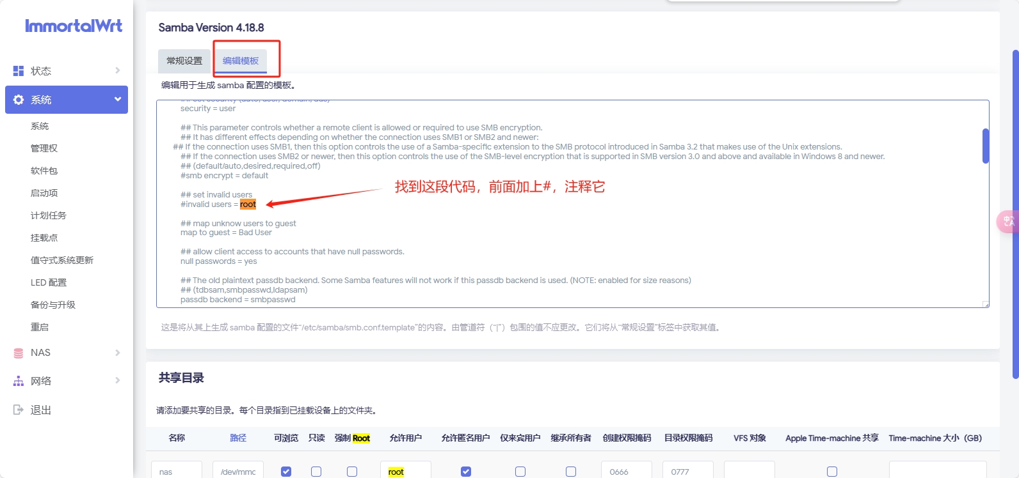The width and height of the screenshot is (1019, 478).
Task: Click the 退出 logout icon
Action: coord(19,410)
